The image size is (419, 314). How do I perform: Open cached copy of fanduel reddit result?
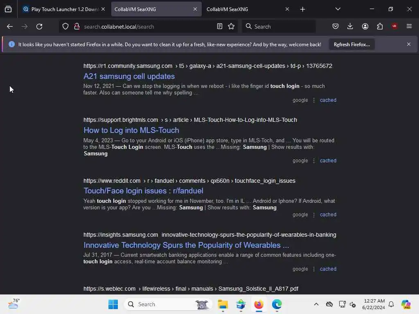coord(328,215)
